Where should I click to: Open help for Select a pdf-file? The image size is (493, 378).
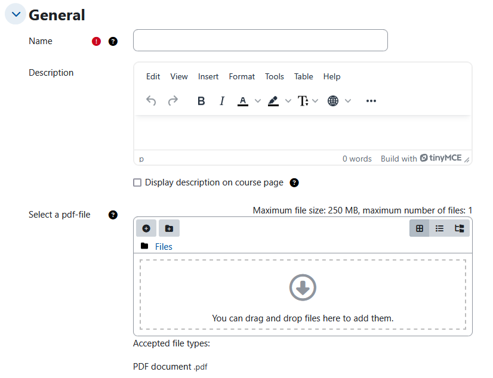coord(113,215)
